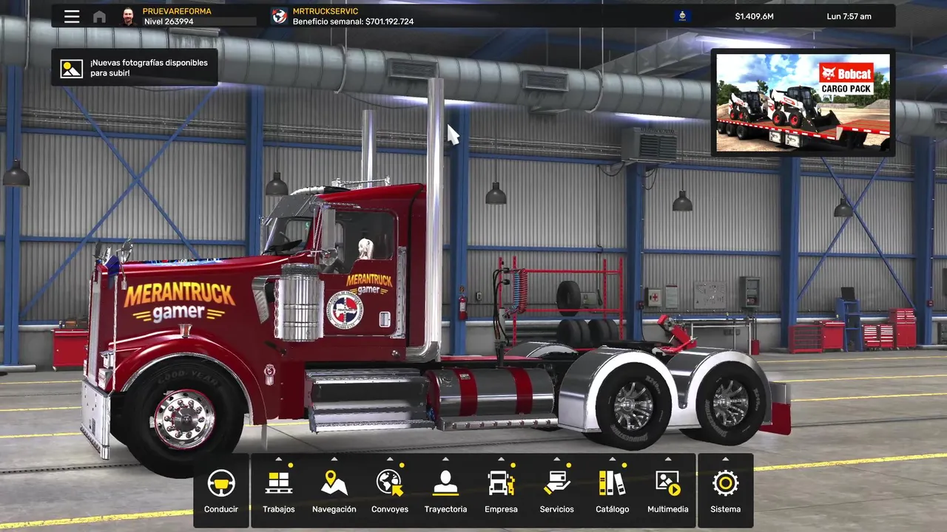Expand the Trayectoria menu arrow
The width and height of the screenshot is (947, 532).
click(x=445, y=459)
